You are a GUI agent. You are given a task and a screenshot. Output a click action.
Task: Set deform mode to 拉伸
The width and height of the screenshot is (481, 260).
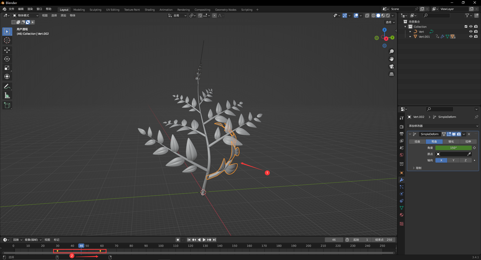tap(468, 142)
